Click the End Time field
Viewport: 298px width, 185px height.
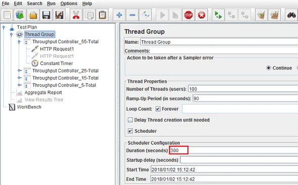[x=224, y=179]
